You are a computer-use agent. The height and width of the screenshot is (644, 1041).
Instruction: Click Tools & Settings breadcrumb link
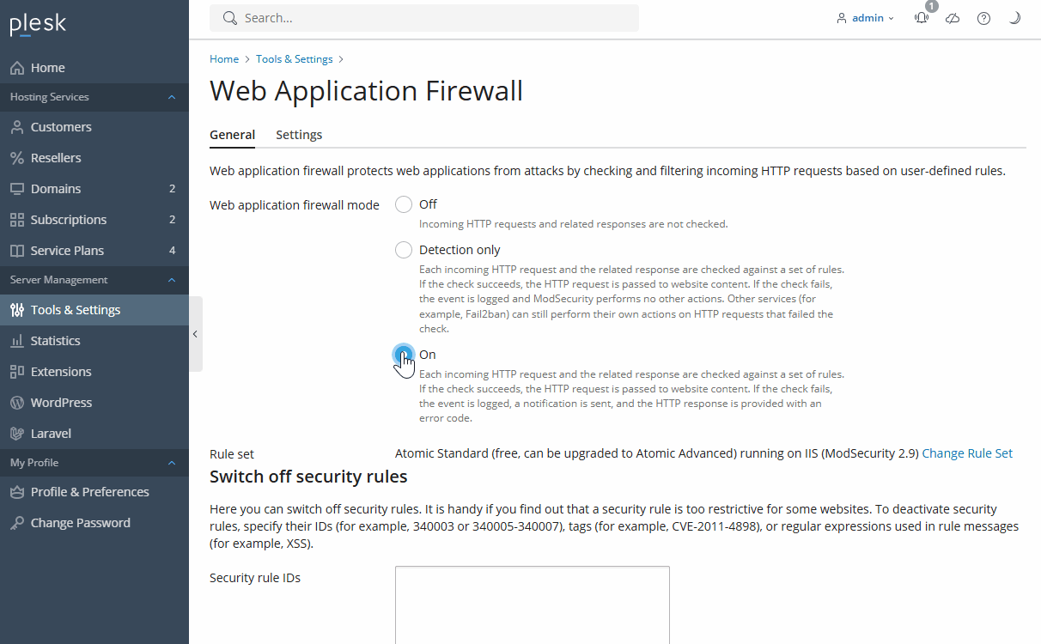point(295,59)
